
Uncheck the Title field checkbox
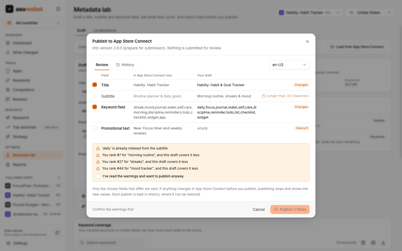click(x=95, y=85)
